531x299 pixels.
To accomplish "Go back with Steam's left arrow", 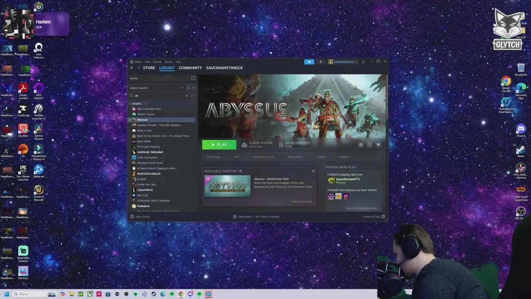I will click(x=132, y=68).
